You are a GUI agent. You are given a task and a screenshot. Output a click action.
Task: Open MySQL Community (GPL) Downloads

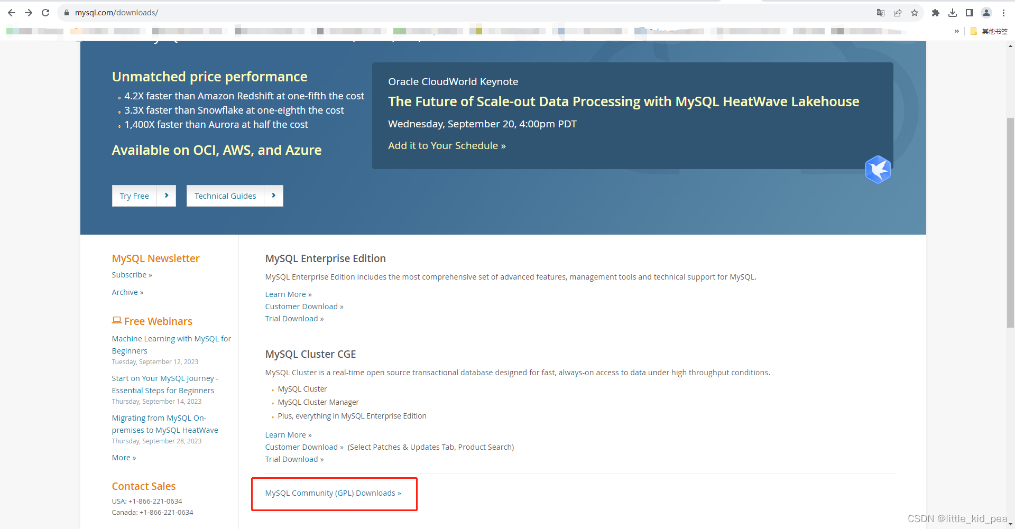[x=333, y=493]
